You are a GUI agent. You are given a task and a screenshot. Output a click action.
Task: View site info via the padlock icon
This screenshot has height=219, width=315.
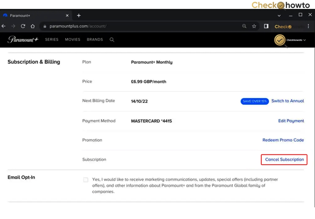[x=45, y=26]
